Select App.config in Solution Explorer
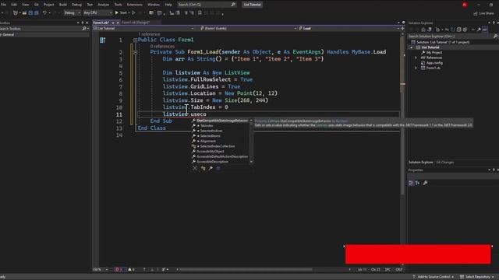 pos(434,63)
